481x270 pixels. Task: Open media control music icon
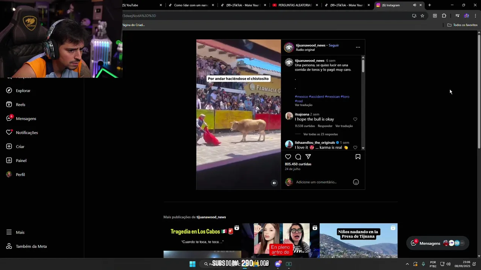457,16
